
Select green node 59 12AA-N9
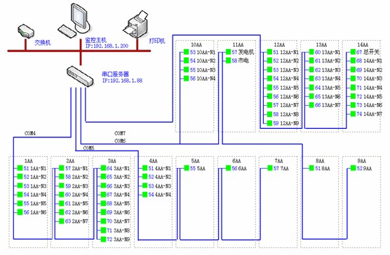click(x=269, y=123)
